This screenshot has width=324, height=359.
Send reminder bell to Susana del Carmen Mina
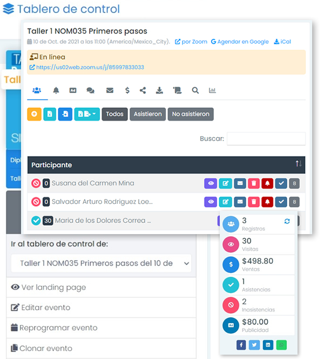click(x=267, y=183)
